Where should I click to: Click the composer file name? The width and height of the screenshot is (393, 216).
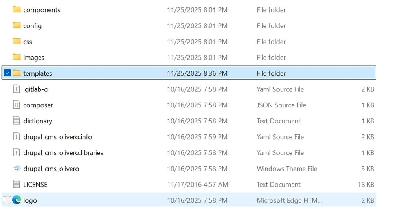(x=38, y=105)
